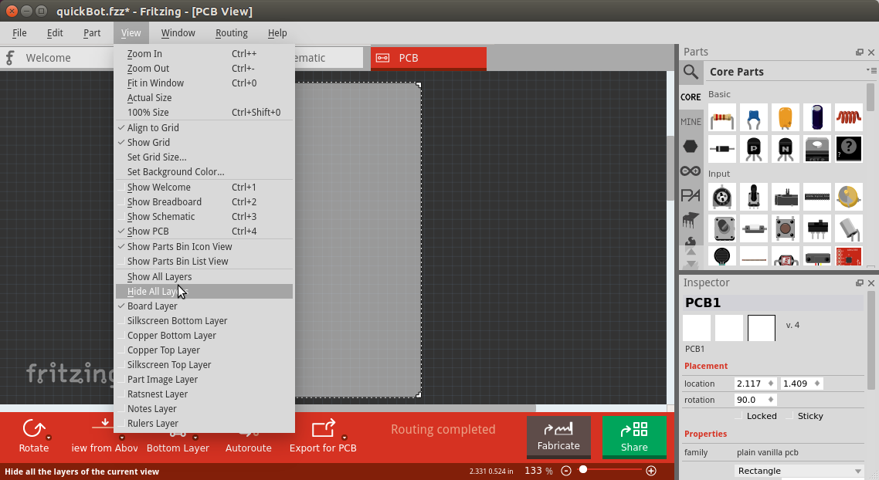The height and width of the screenshot is (480, 879).
Task: Select the pushbutton part under Input
Action: pyautogui.click(x=786, y=228)
